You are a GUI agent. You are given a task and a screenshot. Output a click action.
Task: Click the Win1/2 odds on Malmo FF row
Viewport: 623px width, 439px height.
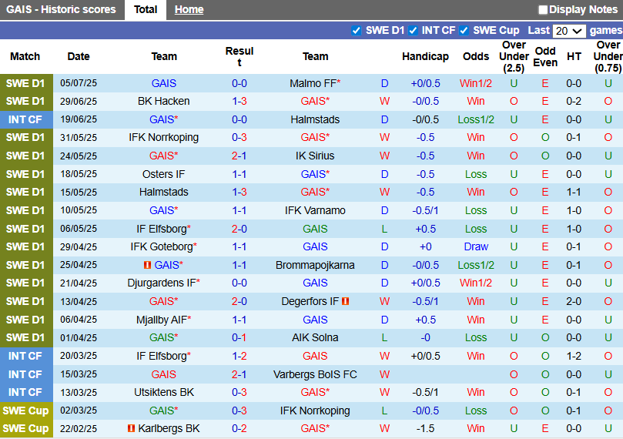click(x=476, y=83)
